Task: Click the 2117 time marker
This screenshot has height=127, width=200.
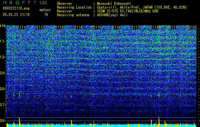Action: (135, 27)
